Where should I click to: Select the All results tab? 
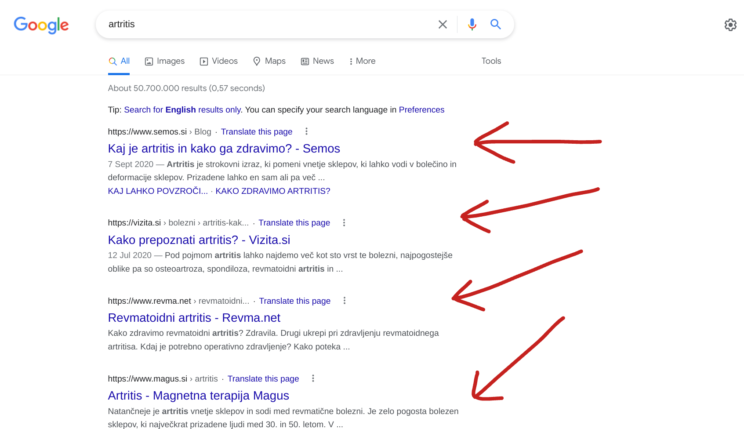pyautogui.click(x=119, y=61)
